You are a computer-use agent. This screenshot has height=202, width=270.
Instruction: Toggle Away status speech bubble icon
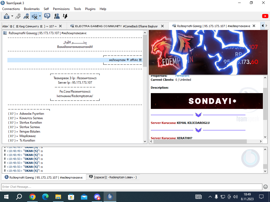coord(47,16)
